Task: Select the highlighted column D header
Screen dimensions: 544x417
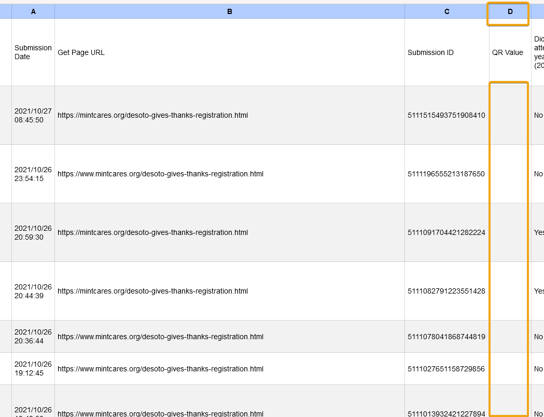Action: point(509,11)
